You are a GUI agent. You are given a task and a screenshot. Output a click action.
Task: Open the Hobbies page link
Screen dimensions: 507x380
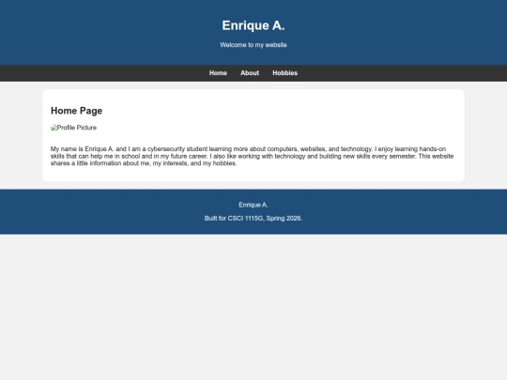coord(284,73)
